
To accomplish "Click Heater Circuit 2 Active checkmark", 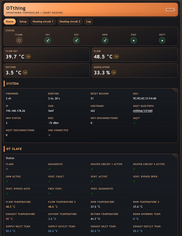I will pos(134,169).
